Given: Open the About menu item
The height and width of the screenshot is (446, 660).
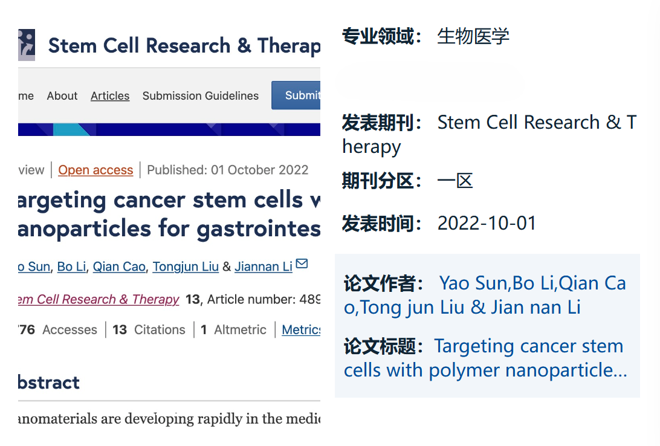Looking at the screenshot, I should pos(62,96).
